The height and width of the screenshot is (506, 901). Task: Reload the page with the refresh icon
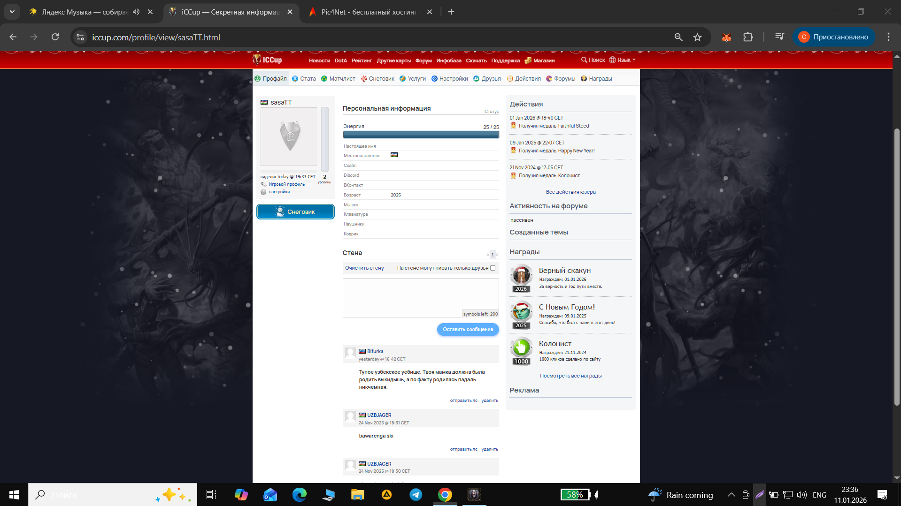55,37
